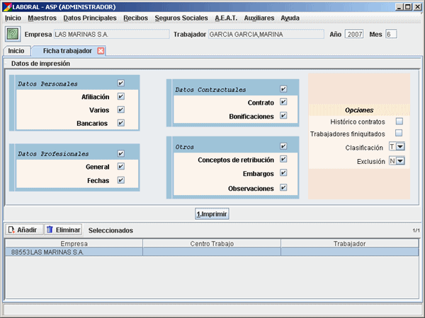Uncheck the Datos Personales checkbox
The width and height of the screenshot is (425, 318).
[121, 83]
